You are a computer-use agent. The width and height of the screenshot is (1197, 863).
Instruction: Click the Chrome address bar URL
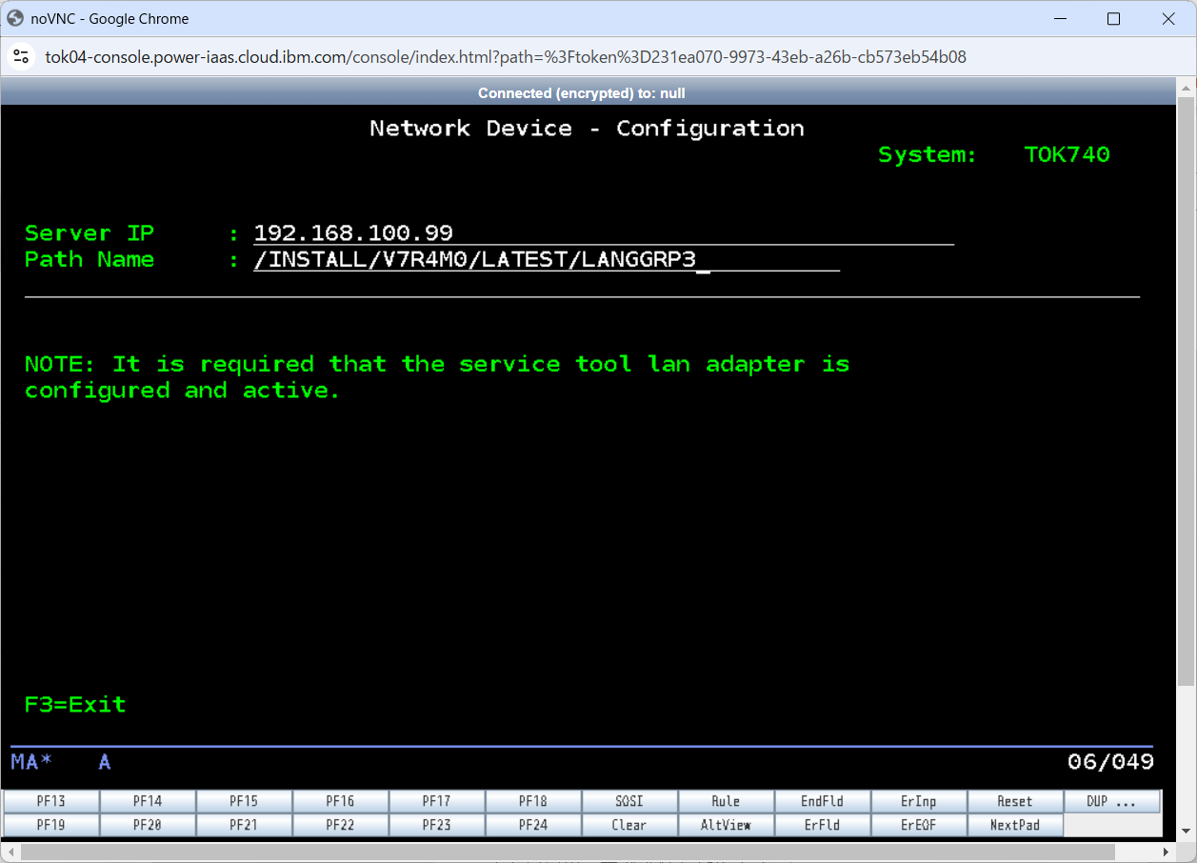click(x=506, y=57)
